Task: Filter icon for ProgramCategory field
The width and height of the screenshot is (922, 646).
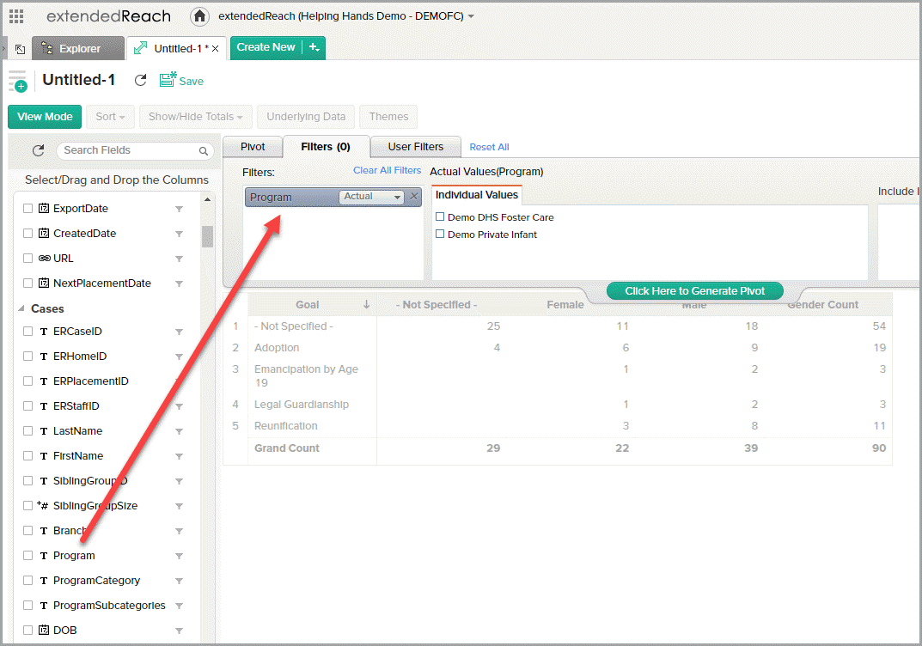Action: point(179,581)
